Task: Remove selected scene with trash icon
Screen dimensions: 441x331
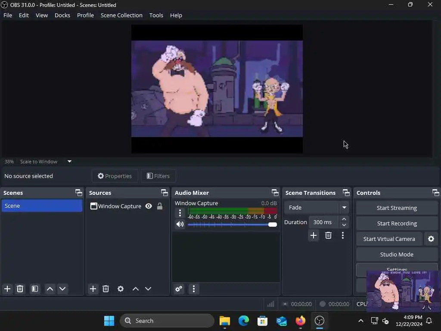Action: [20, 289]
